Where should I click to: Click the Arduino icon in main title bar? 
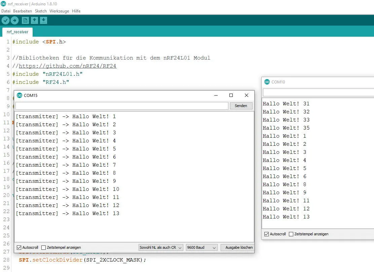click(3, 4)
